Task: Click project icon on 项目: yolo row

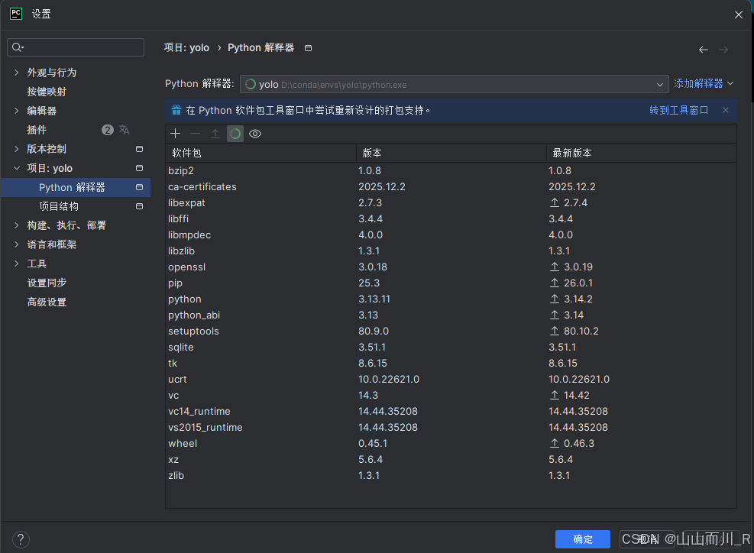Action: pos(140,168)
